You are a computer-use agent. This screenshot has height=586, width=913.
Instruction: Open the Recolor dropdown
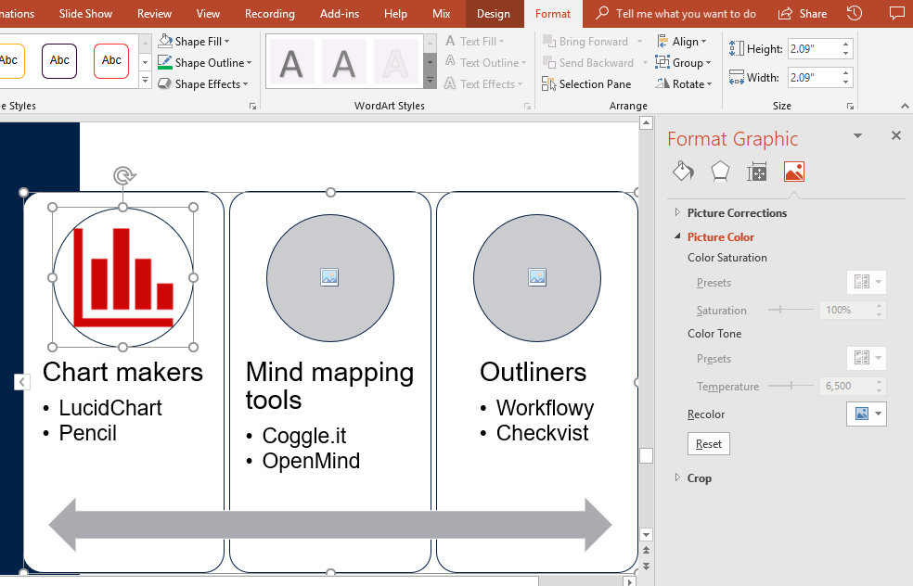point(867,414)
